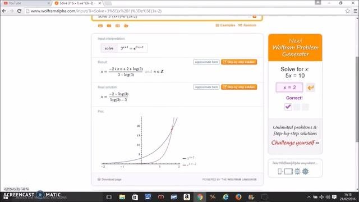Click the image input icon below the query box

109,26
